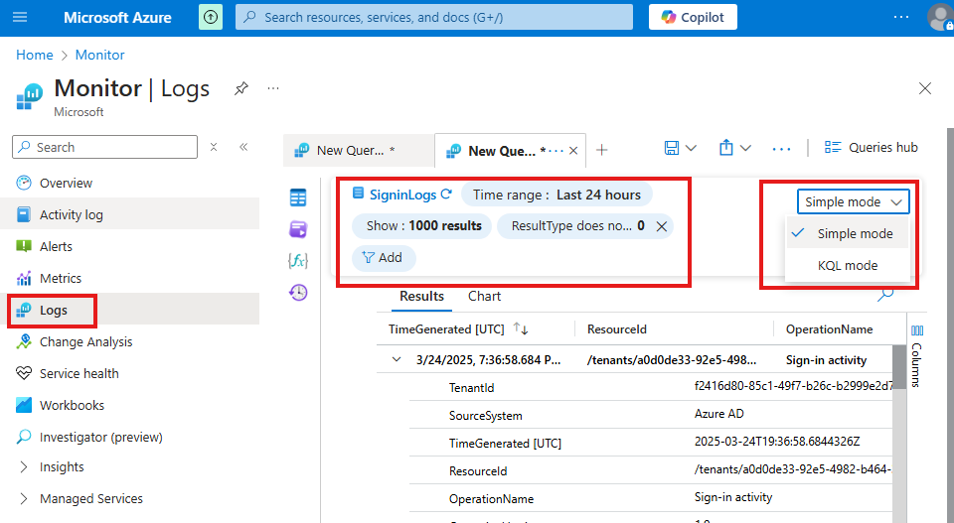Click the upgrade arrow icon beside Microsoft Azure
Viewport: 954px width, 523px height.
coord(211,17)
